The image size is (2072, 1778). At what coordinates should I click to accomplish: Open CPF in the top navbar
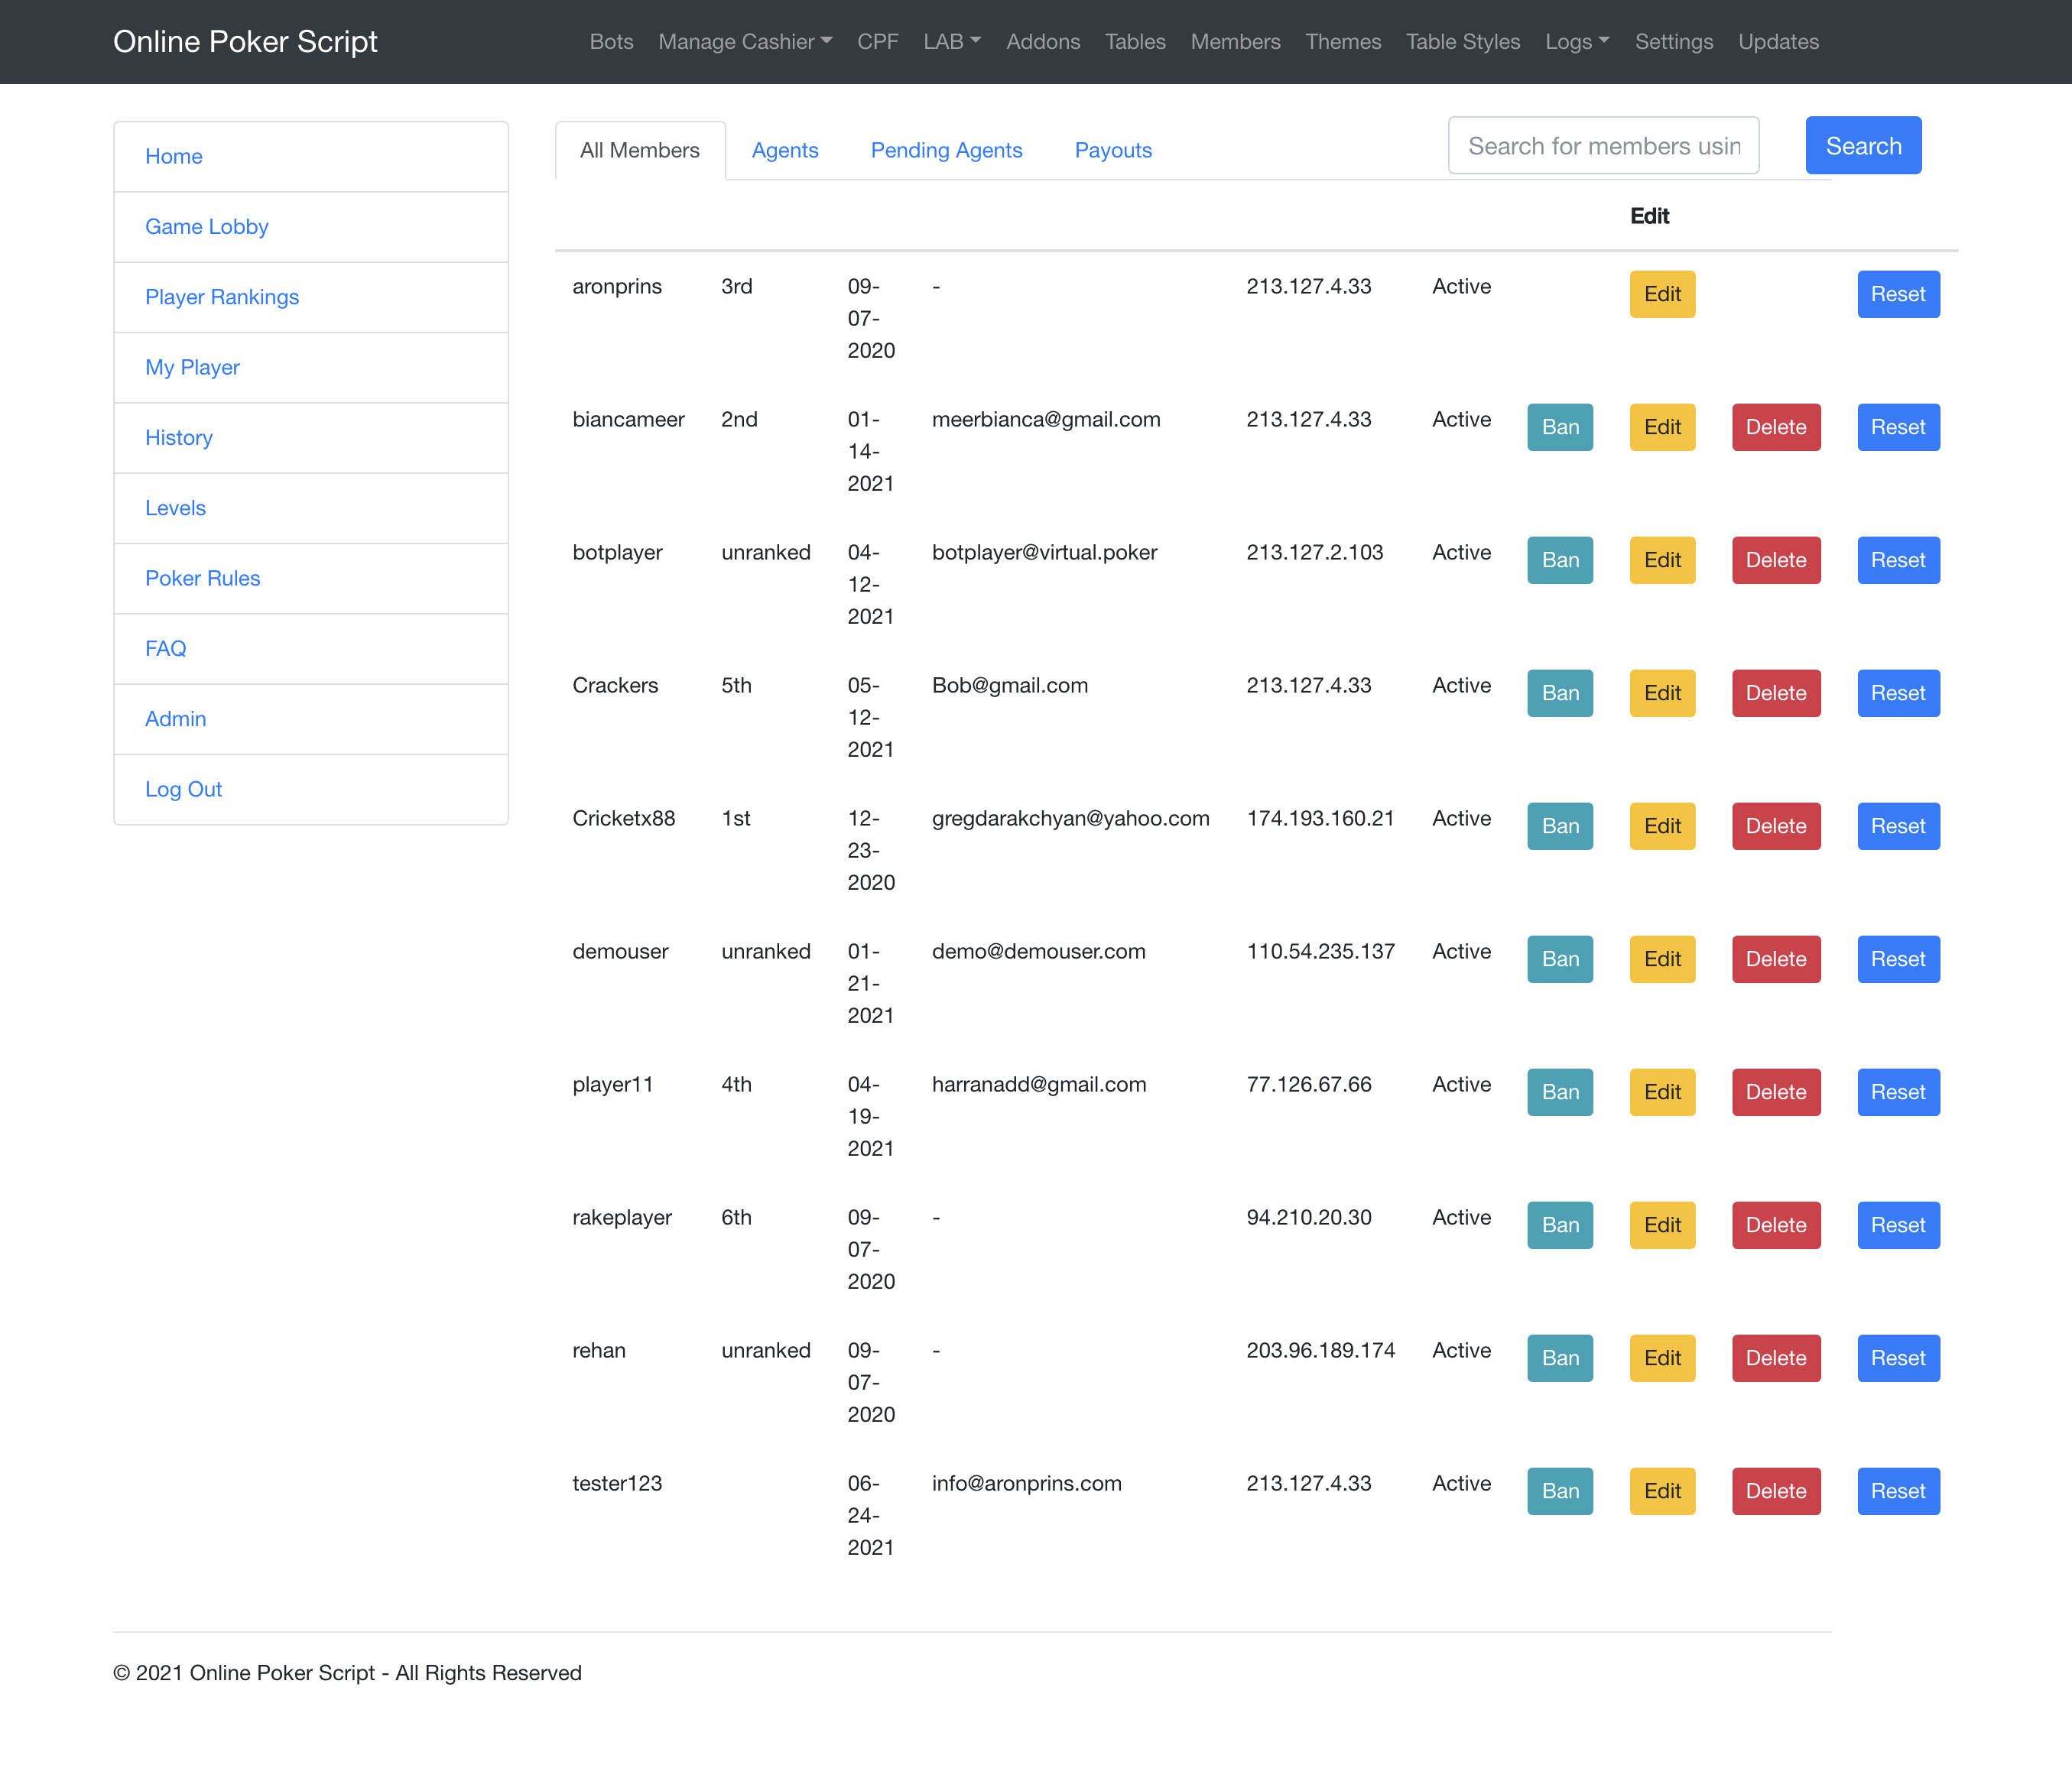click(877, 42)
